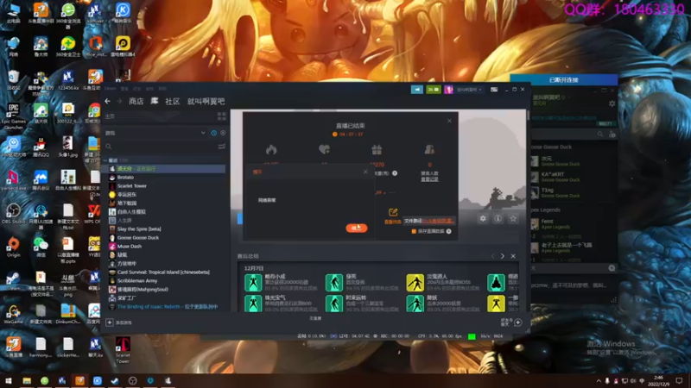
Task: Search friends magnifier icon in friends window
Action: coord(600,135)
